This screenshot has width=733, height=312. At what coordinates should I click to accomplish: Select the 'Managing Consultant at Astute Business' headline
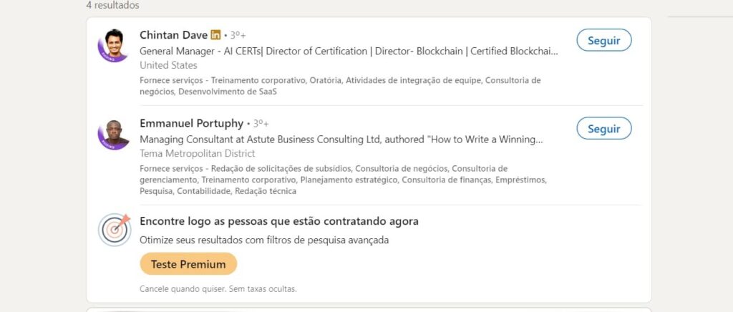click(x=341, y=140)
